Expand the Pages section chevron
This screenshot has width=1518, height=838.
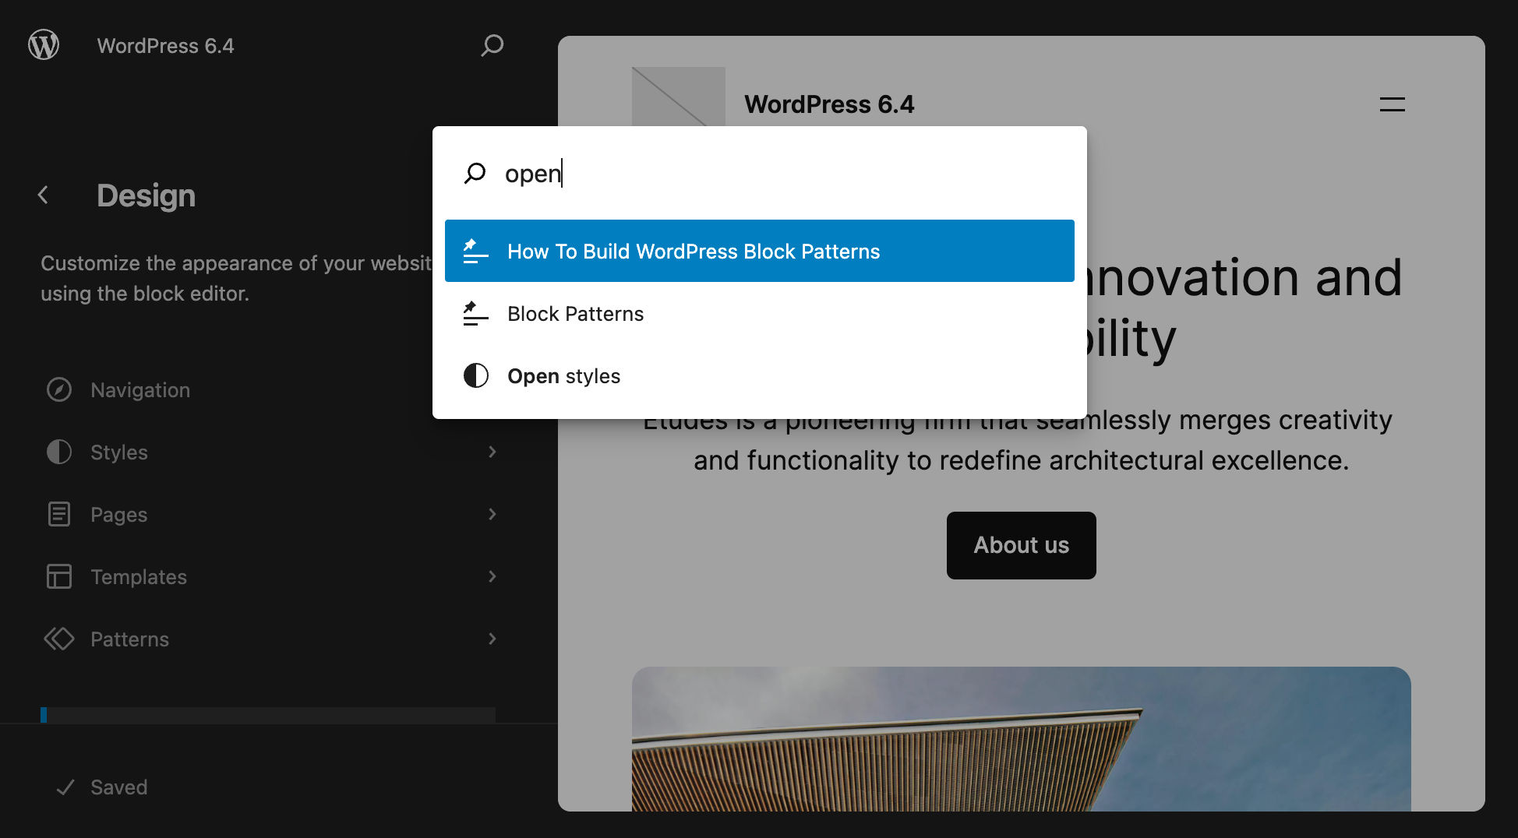click(492, 514)
